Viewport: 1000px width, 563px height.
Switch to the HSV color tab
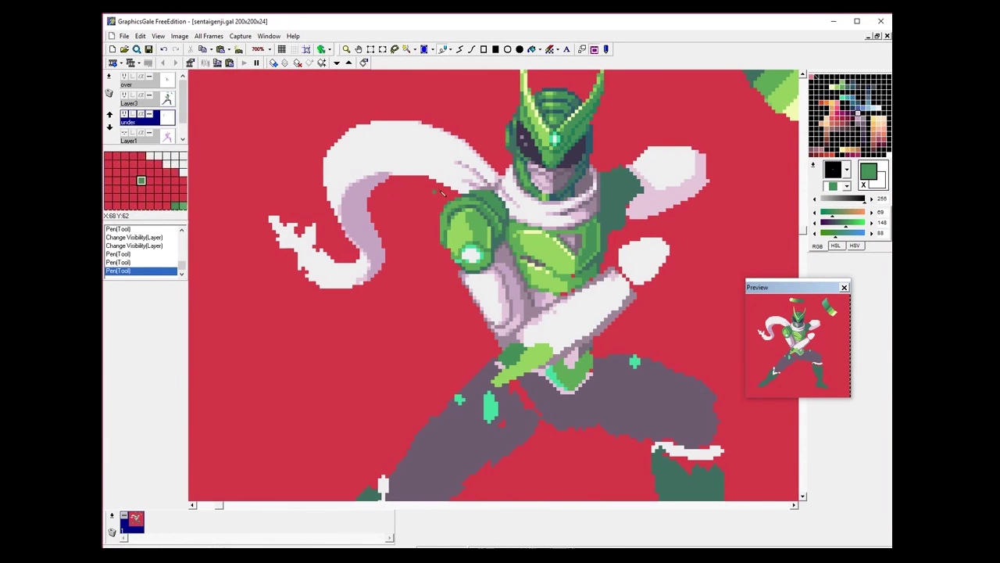click(x=855, y=246)
